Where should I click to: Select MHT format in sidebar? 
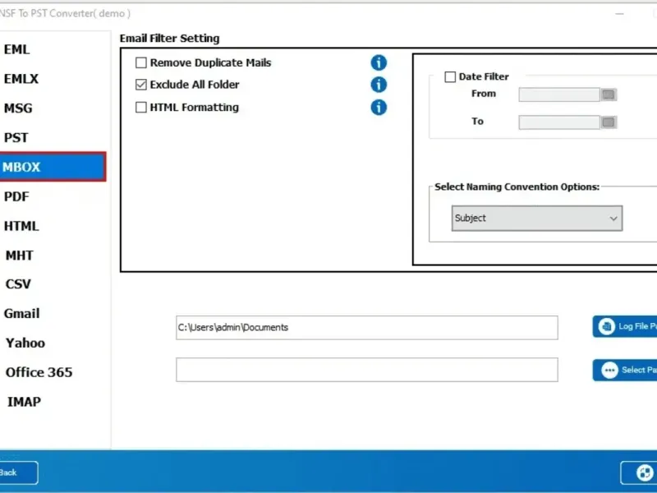pos(19,256)
